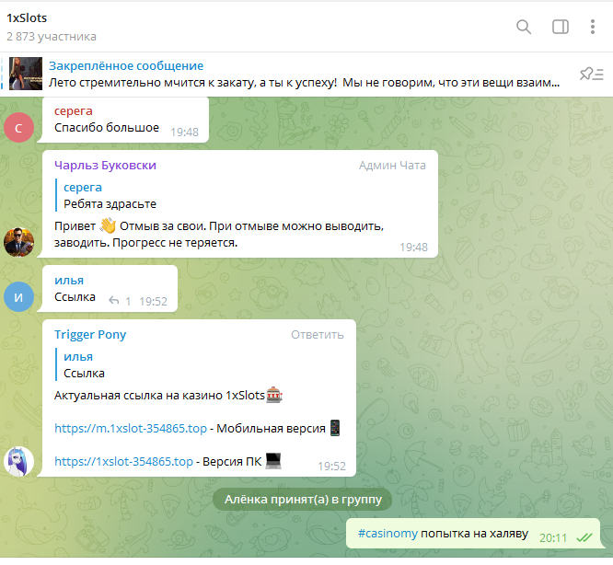The image size is (613, 565).
Task: Open серега's red avatar
Action: (x=18, y=127)
